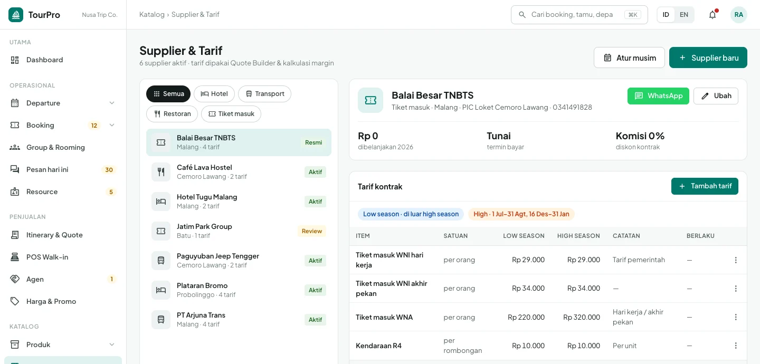This screenshot has width=760, height=364.
Task: Filter suppliers by Tiket masuk
Action: [231, 114]
